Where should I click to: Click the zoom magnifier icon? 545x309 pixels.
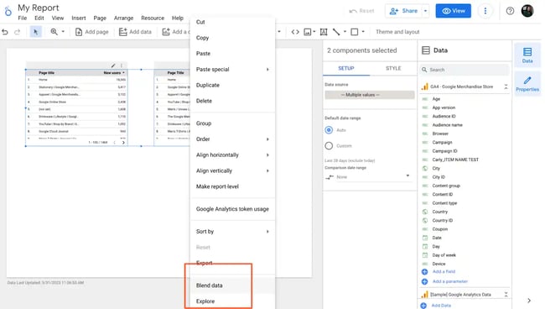[54, 32]
